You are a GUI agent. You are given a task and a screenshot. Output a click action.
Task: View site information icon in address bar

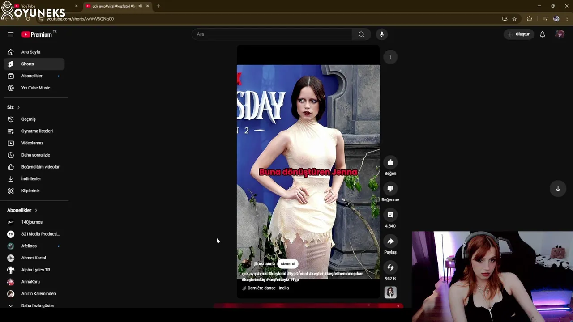(41, 19)
